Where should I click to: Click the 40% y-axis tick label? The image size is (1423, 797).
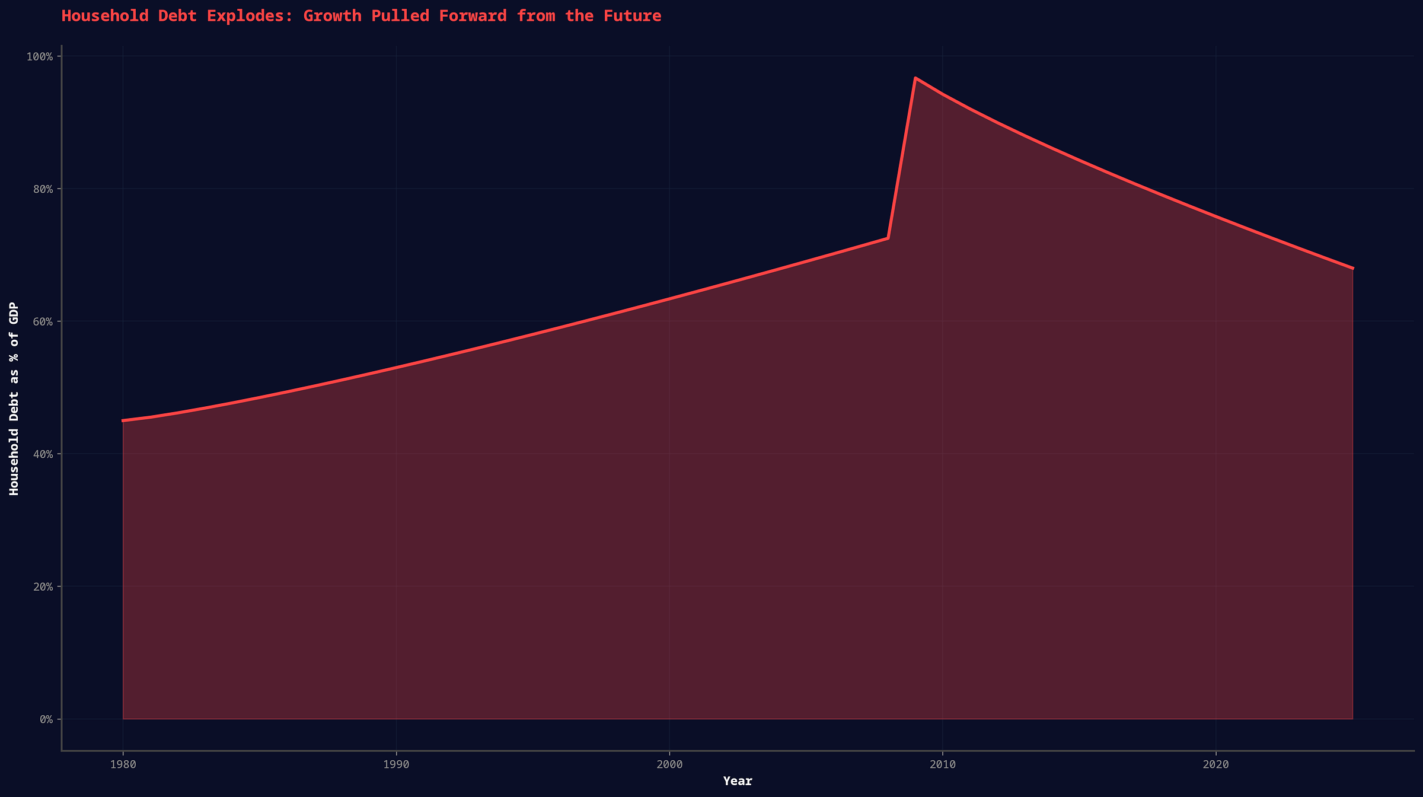(43, 454)
